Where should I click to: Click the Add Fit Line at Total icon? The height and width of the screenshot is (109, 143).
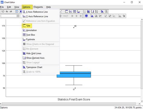point(106,16)
